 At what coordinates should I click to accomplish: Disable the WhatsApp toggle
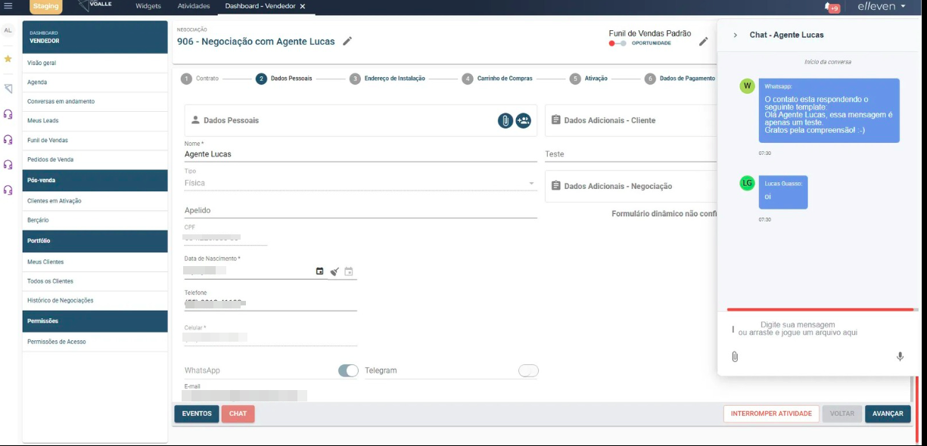[x=348, y=370]
